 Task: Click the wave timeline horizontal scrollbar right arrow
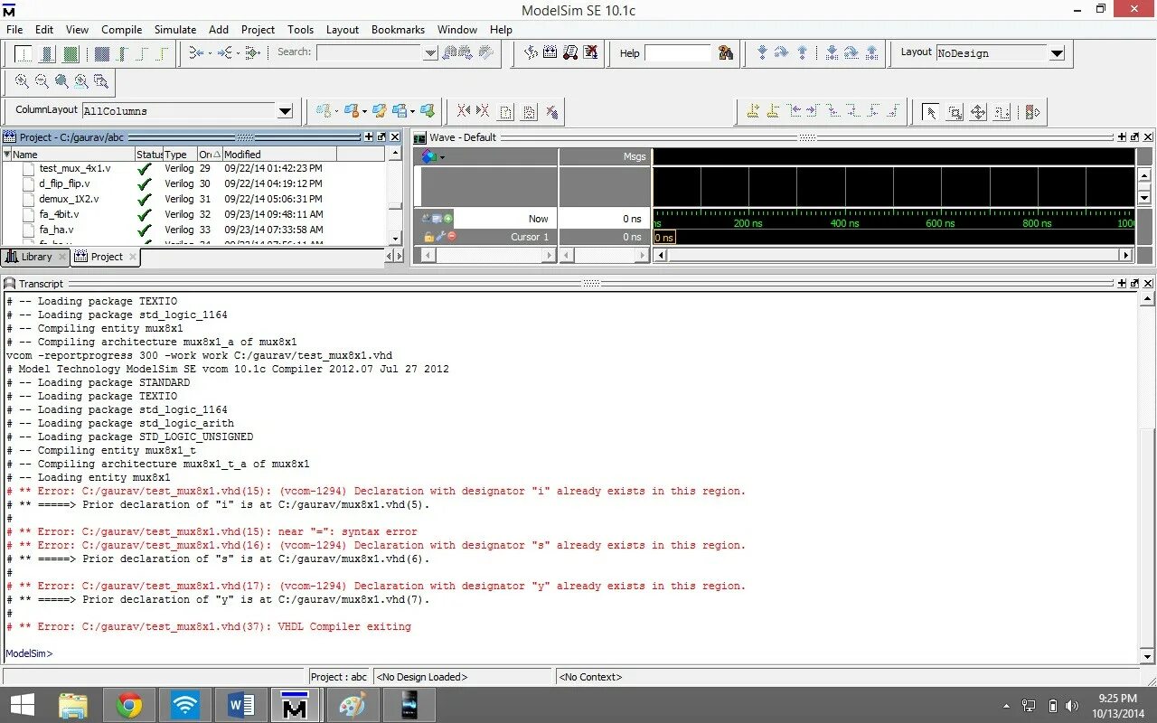pyautogui.click(x=1126, y=256)
